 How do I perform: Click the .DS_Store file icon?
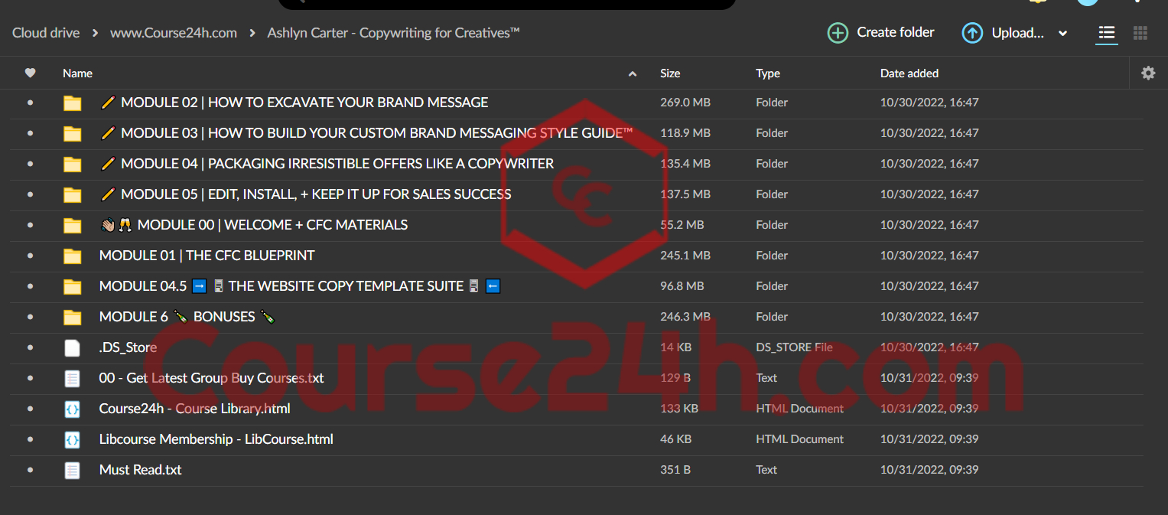click(72, 347)
